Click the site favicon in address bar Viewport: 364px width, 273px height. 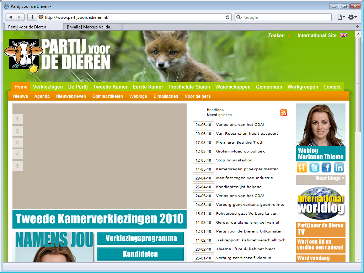click(x=41, y=17)
